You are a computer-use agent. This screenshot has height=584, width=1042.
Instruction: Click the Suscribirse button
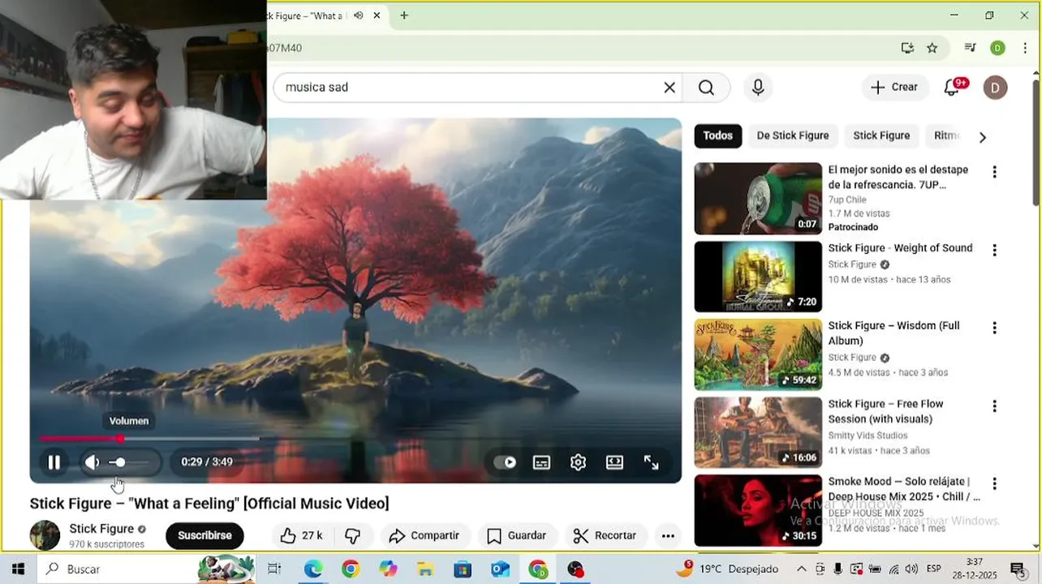(205, 535)
